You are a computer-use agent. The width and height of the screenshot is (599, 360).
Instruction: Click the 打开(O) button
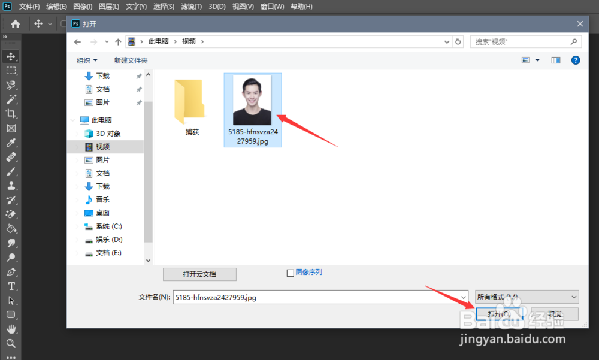point(499,314)
